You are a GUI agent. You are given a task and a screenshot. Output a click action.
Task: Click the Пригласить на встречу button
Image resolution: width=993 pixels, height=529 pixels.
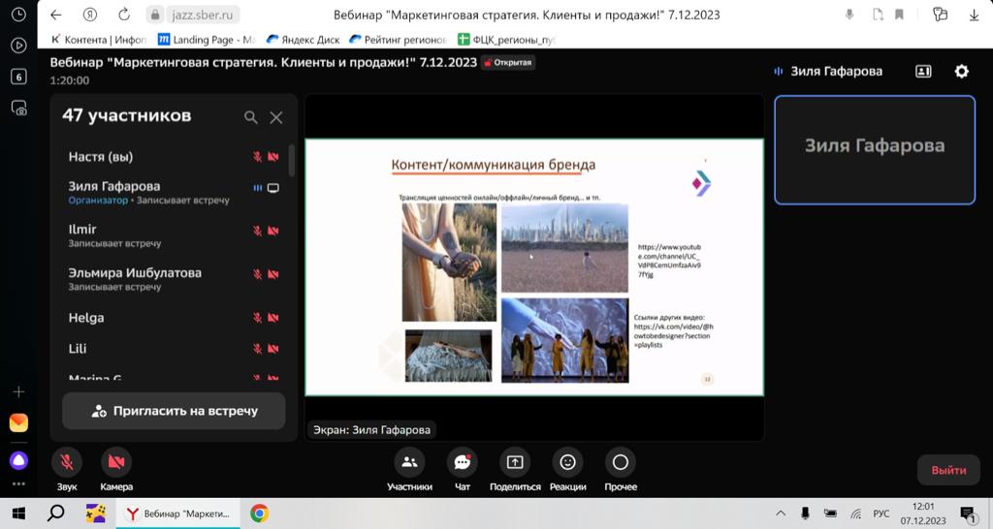pyautogui.click(x=174, y=411)
